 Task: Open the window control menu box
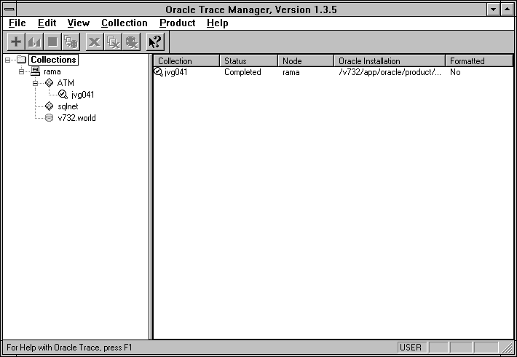click(x=9, y=9)
